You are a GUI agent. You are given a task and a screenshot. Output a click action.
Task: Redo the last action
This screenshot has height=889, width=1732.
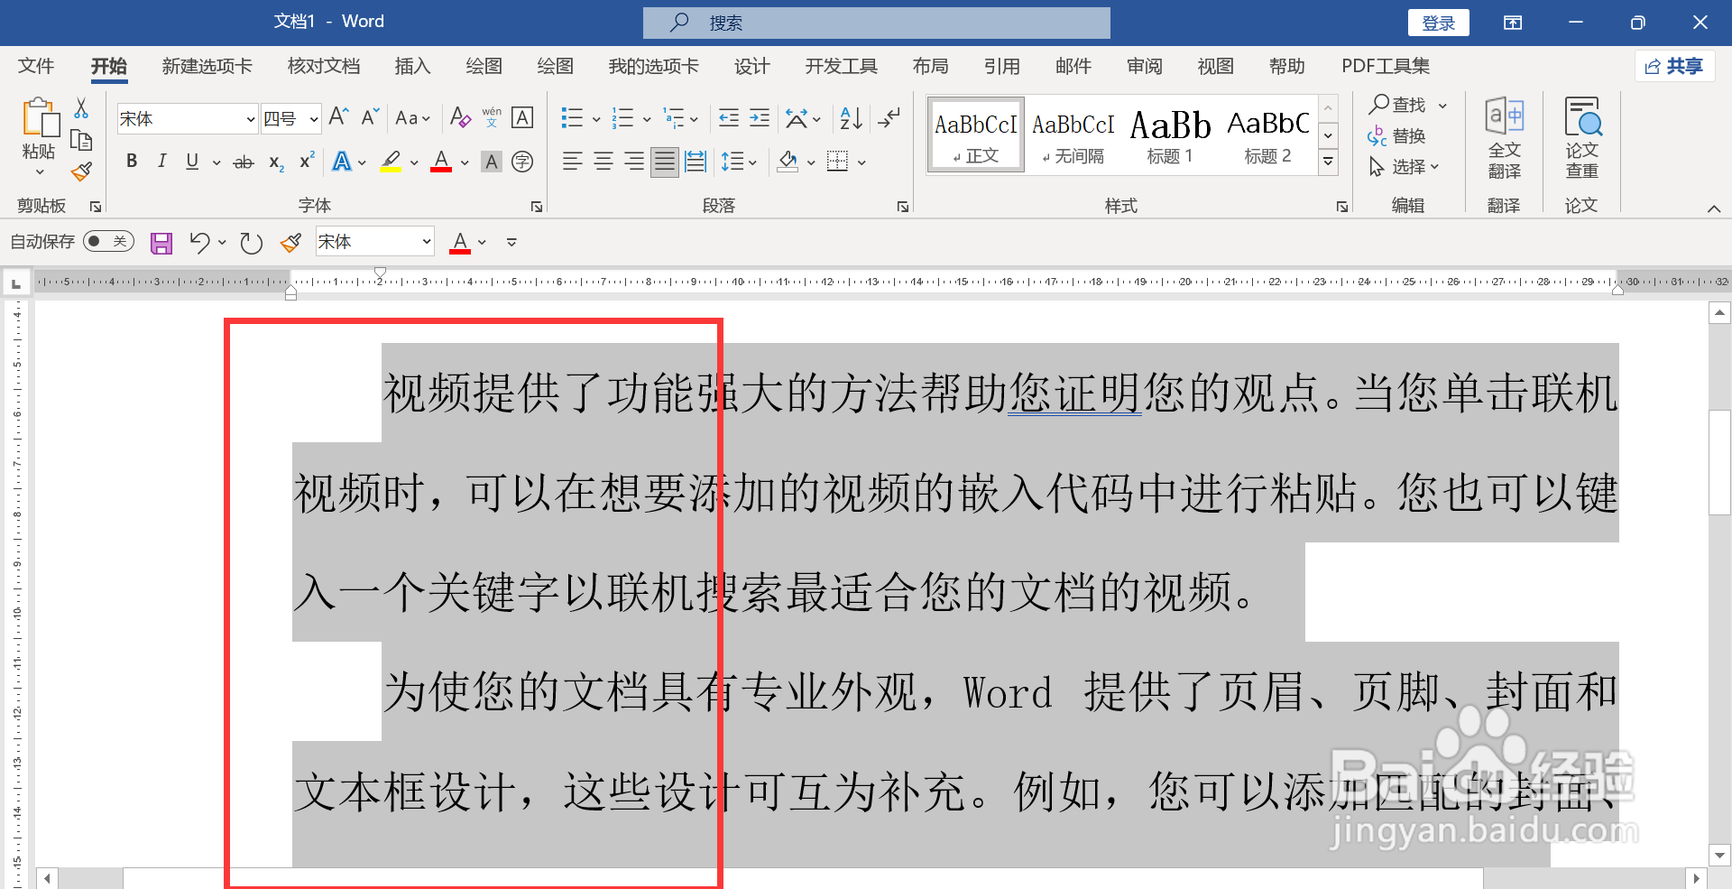coord(251,242)
